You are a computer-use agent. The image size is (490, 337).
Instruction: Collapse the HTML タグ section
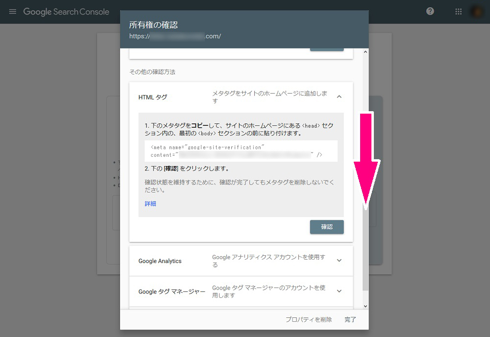(340, 97)
